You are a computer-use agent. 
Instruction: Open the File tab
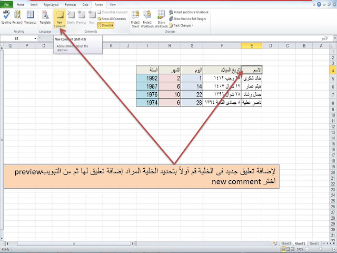(6, 4)
